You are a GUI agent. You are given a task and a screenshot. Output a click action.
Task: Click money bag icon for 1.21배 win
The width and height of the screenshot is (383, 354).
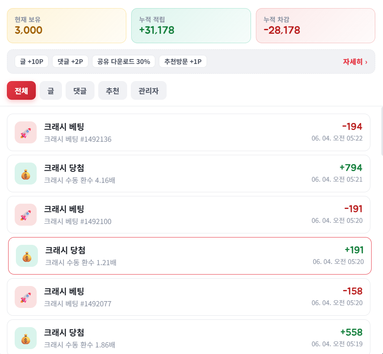tap(27, 256)
